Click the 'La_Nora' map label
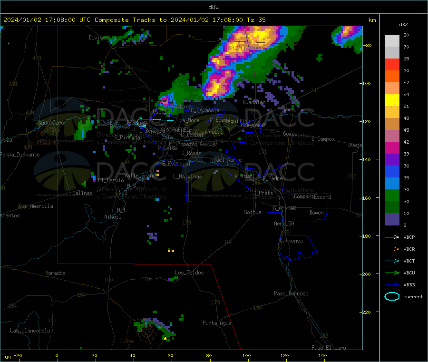This screenshot has width=428, height=362. pyautogui.click(x=189, y=120)
